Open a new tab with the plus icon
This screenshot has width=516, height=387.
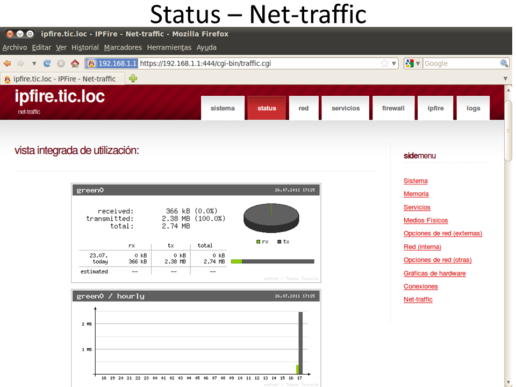(133, 78)
